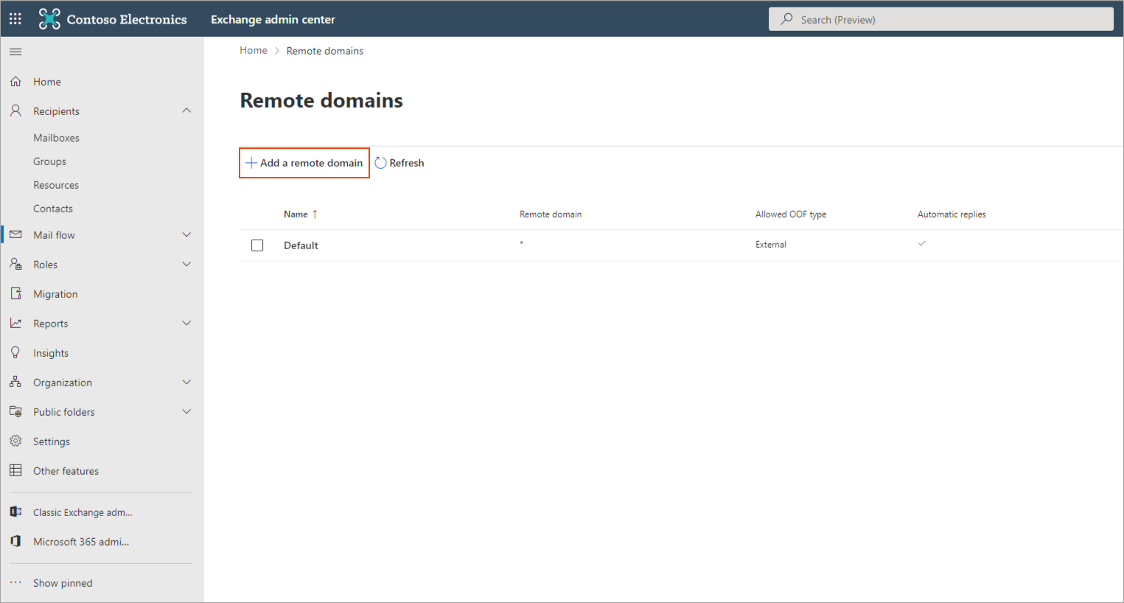Click the Insights lightbulb icon

click(x=15, y=353)
